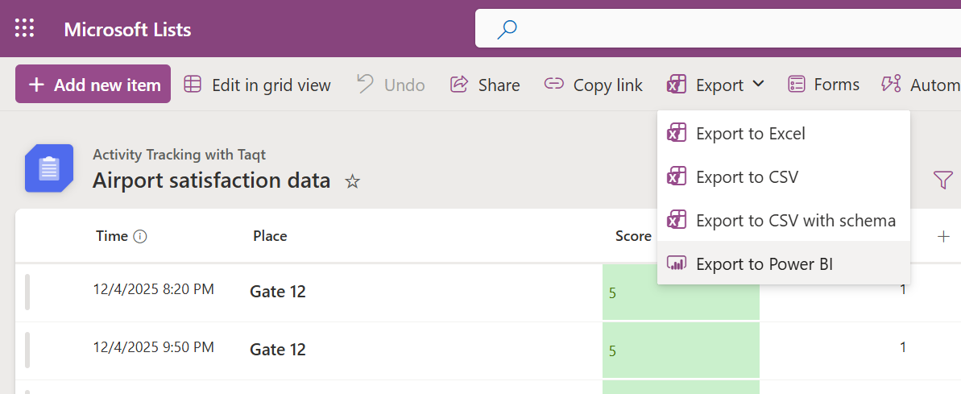Focus the search input box
The width and height of the screenshot is (961, 394).
(718, 28)
